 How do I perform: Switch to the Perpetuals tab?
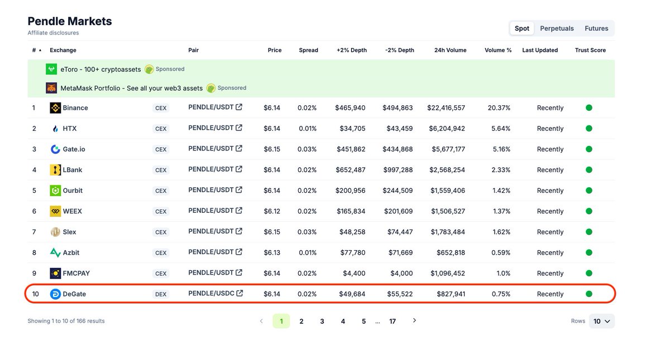pyautogui.click(x=557, y=28)
